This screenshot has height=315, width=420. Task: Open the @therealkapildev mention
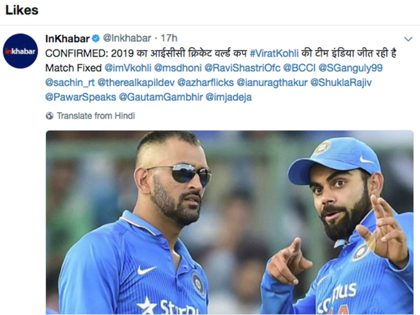pyautogui.click(x=136, y=83)
